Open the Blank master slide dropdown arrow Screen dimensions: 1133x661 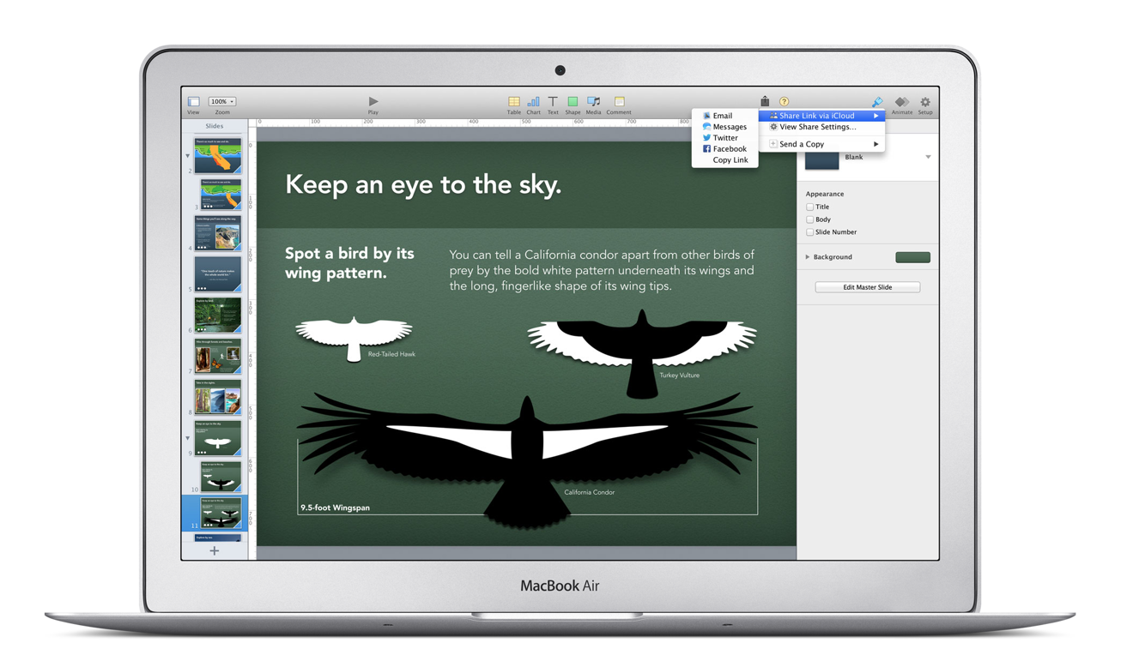(x=928, y=158)
